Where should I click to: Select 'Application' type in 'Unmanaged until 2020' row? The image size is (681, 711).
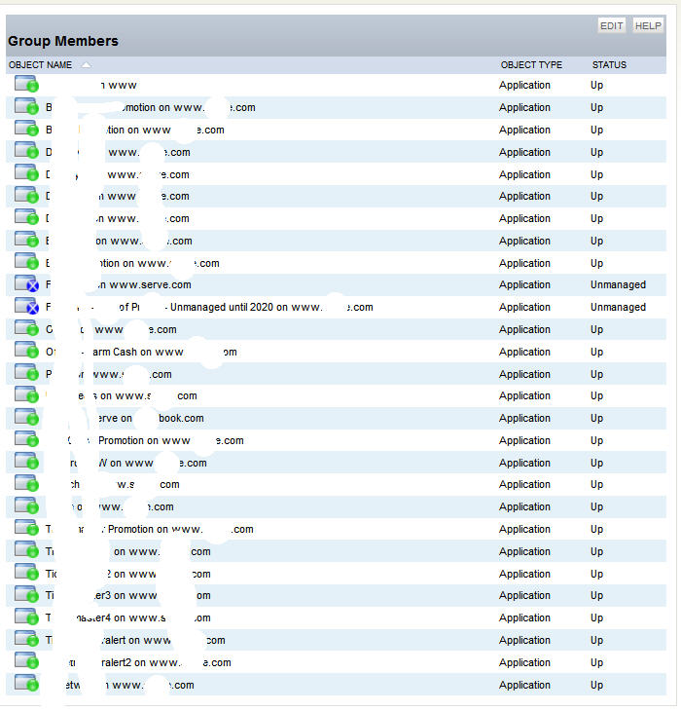[x=524, y=307]
